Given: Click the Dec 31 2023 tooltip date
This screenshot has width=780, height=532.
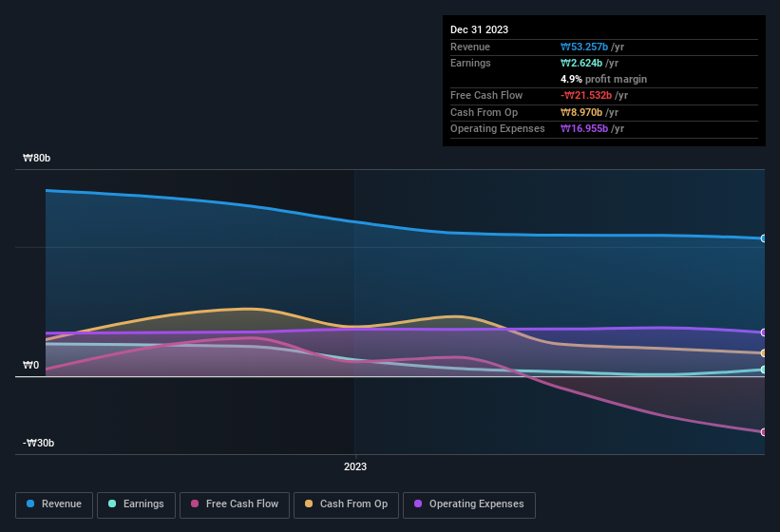Looking at the screenshot, I should (x=479, y=29).
